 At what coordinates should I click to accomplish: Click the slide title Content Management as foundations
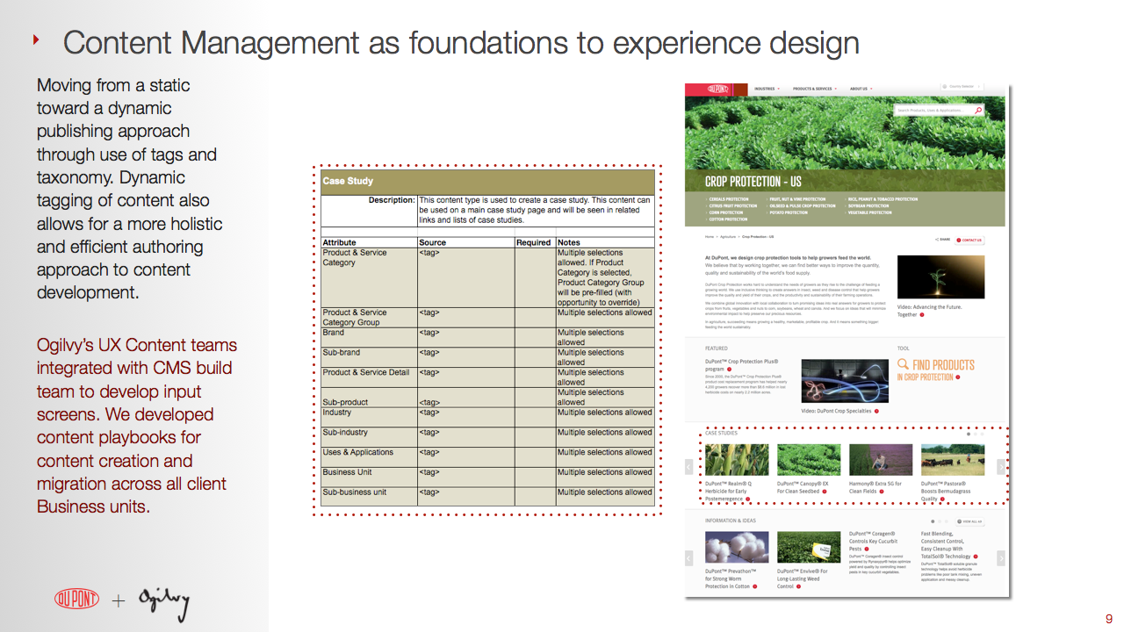tap(461, 42)
